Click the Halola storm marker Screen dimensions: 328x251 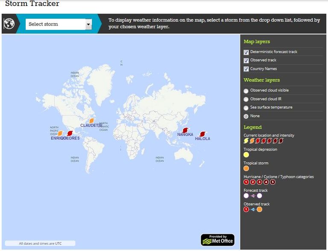pos(202,134)
